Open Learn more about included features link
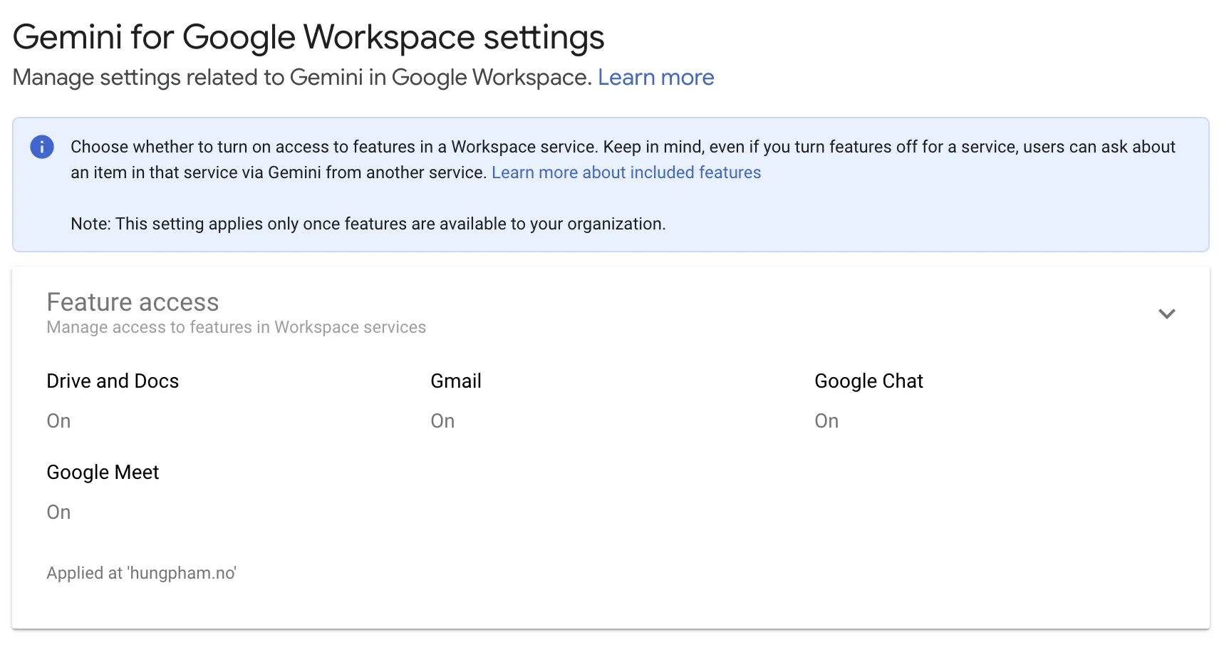 [626, 172]
